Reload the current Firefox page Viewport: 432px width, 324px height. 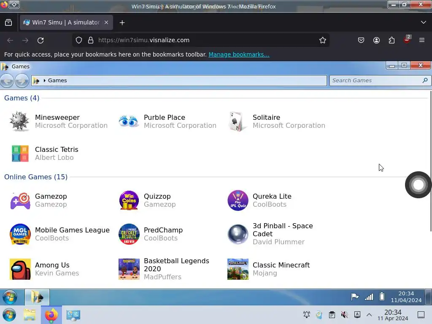pyautogui.click(x=40, y=40)
